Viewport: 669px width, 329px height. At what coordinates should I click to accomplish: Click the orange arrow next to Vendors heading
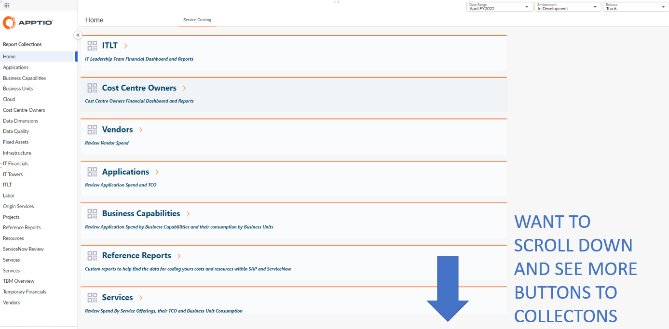[x=141, y=130]
